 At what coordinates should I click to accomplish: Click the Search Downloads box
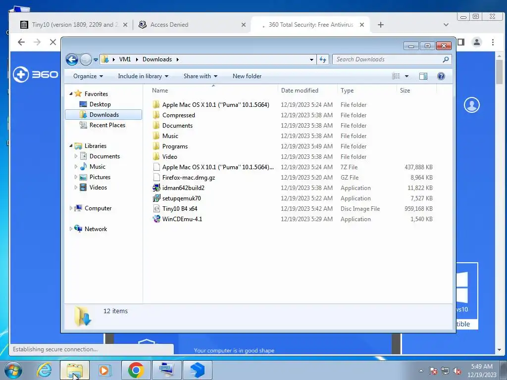coord(392,59)
